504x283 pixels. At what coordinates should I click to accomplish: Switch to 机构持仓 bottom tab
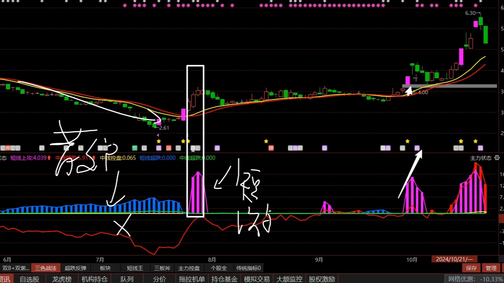[94, 279]
